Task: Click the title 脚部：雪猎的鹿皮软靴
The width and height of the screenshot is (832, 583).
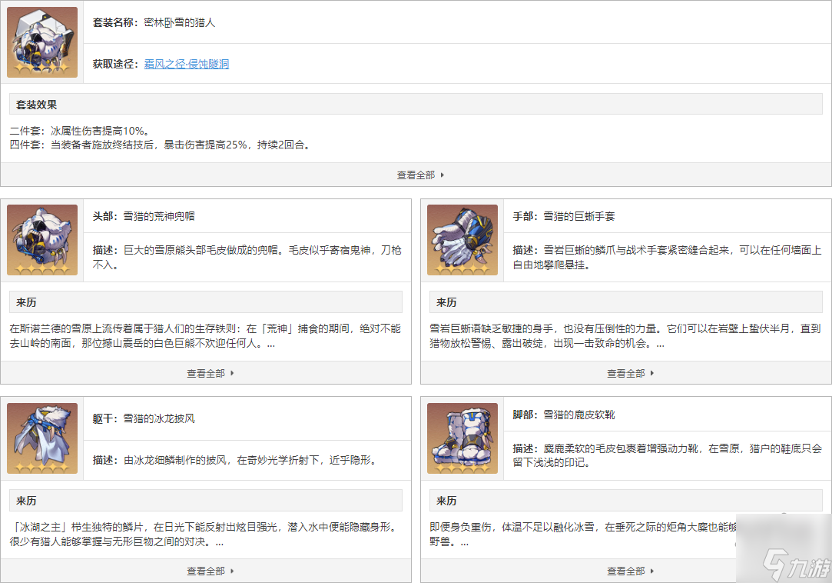Action: (x=564, y=415)
